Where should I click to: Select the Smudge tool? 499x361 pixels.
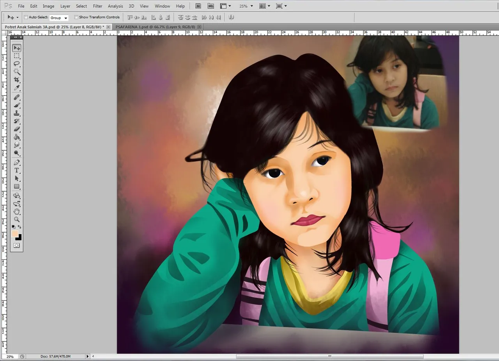coord(17,145)
